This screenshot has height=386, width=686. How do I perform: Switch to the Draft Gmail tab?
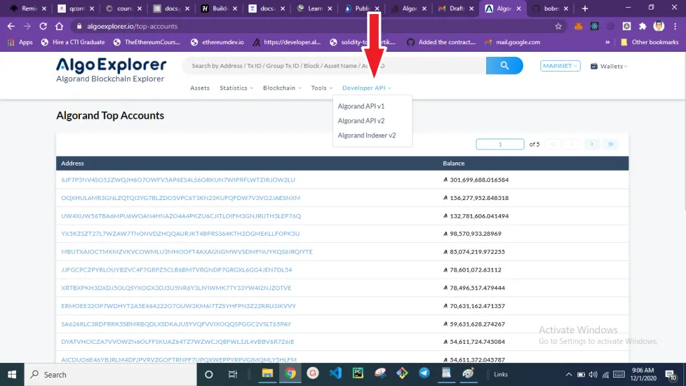(x=456, y=8)
